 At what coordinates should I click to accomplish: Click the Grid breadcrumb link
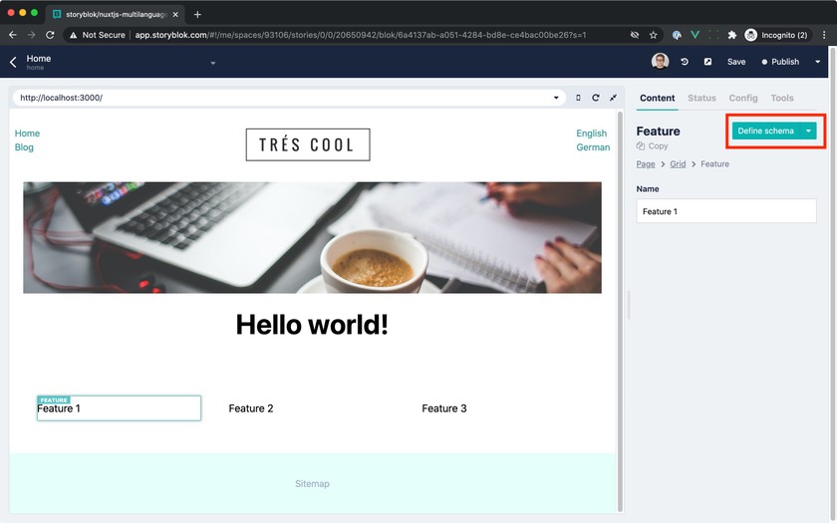pos(678,163)
